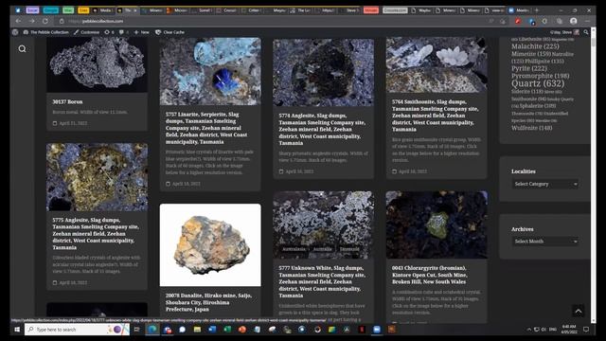Click the admin bar search icon

click(586, 32)
